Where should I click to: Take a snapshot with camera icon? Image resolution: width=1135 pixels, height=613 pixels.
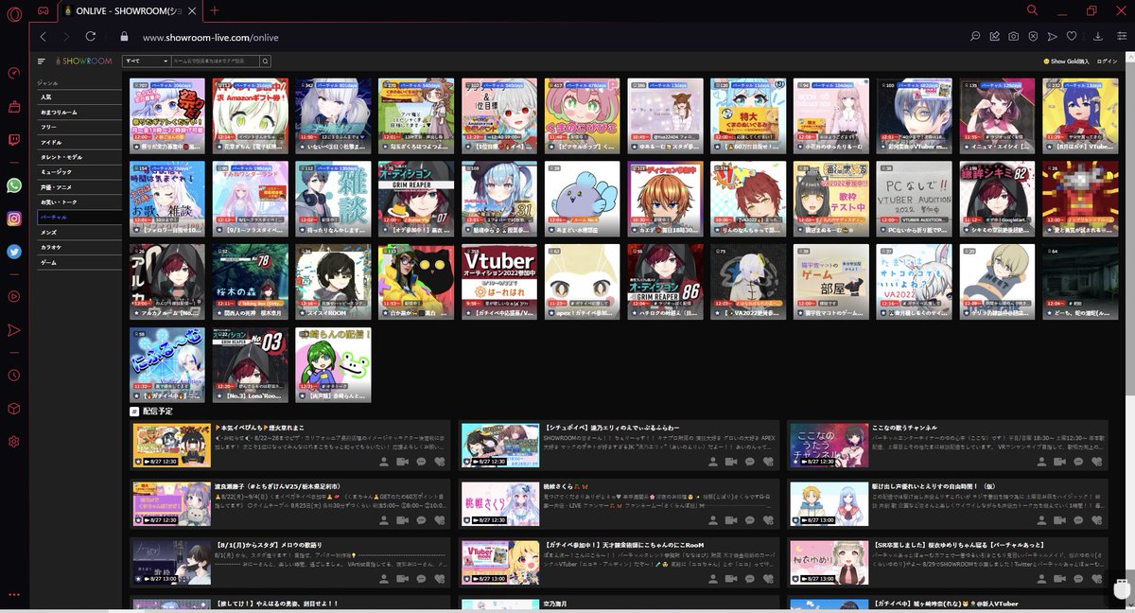pos(1013,36)
